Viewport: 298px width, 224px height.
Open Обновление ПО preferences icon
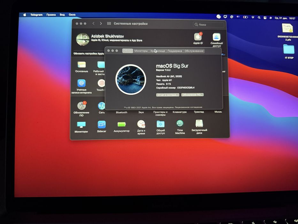(x=81, y=106)
